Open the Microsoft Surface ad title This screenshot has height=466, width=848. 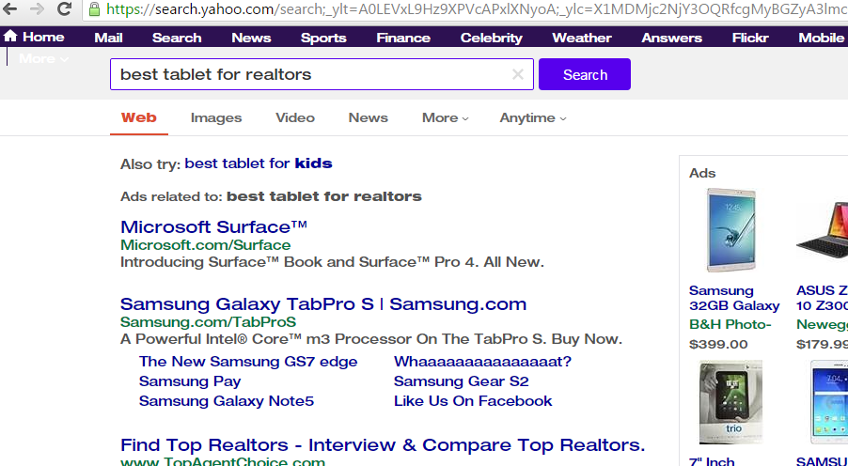pyautogui.click(x=213, y=226)
